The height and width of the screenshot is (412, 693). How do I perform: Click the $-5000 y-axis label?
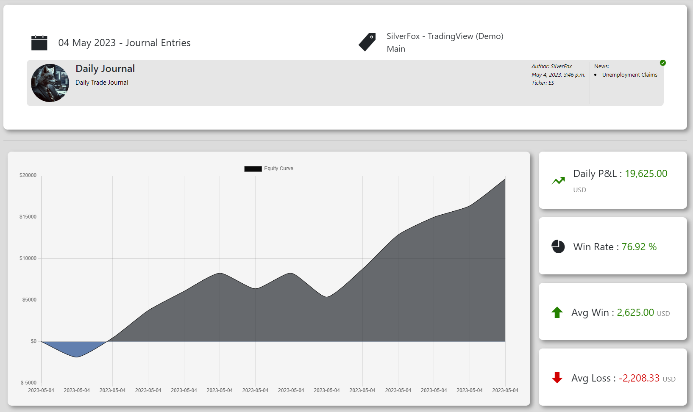[28, 383]
